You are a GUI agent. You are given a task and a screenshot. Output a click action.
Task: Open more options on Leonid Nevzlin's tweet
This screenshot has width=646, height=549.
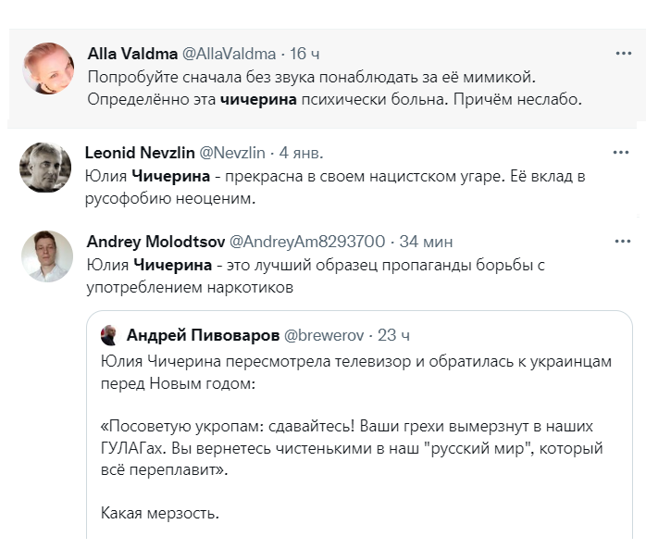(624, 151)
